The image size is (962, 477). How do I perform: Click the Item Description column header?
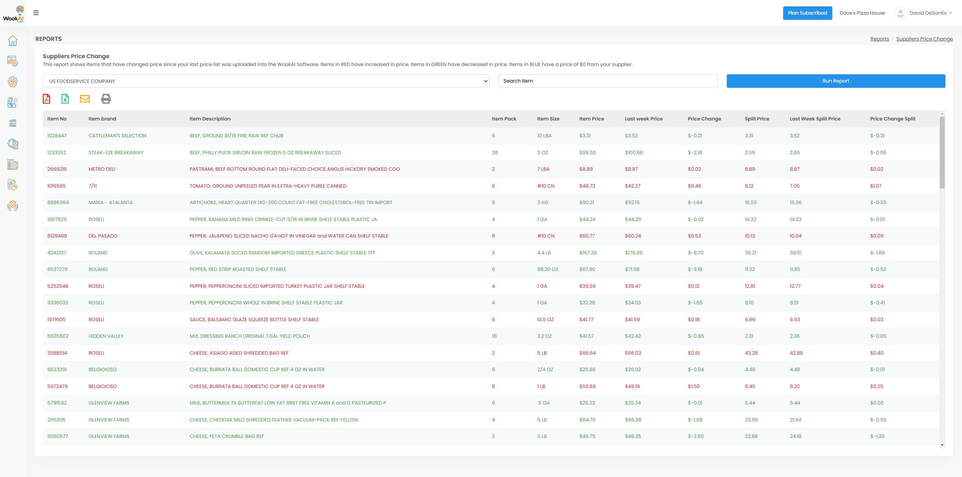click(210, 119)
